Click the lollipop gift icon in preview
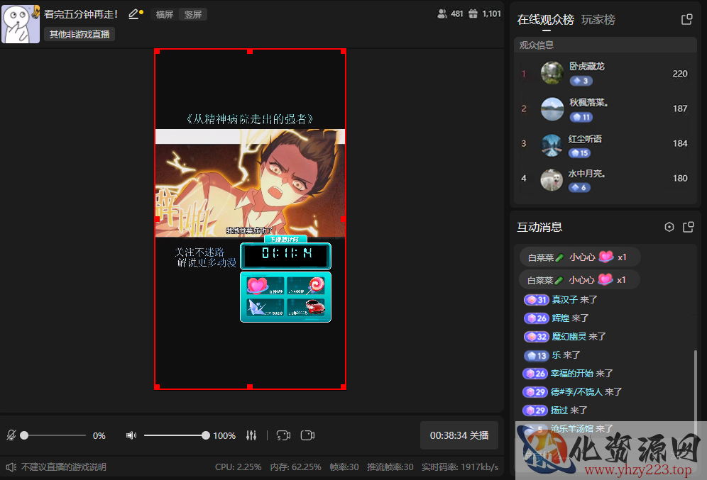The image size is (707, 480). (316, 284)
